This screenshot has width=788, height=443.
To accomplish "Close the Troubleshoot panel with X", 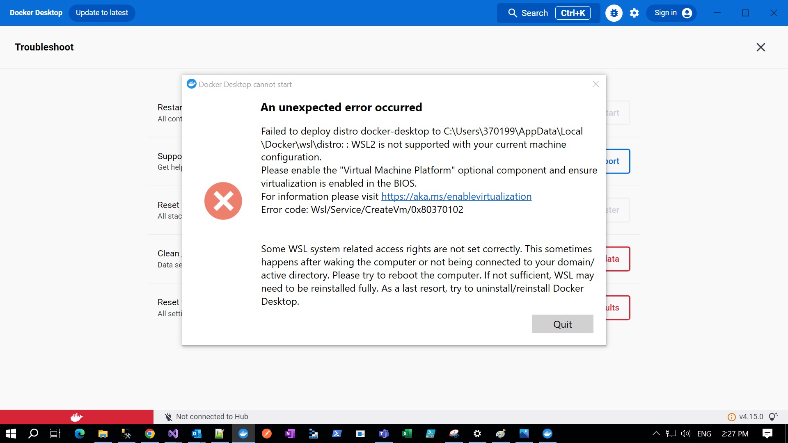I will pyautogui.click(x=761, y=47).
